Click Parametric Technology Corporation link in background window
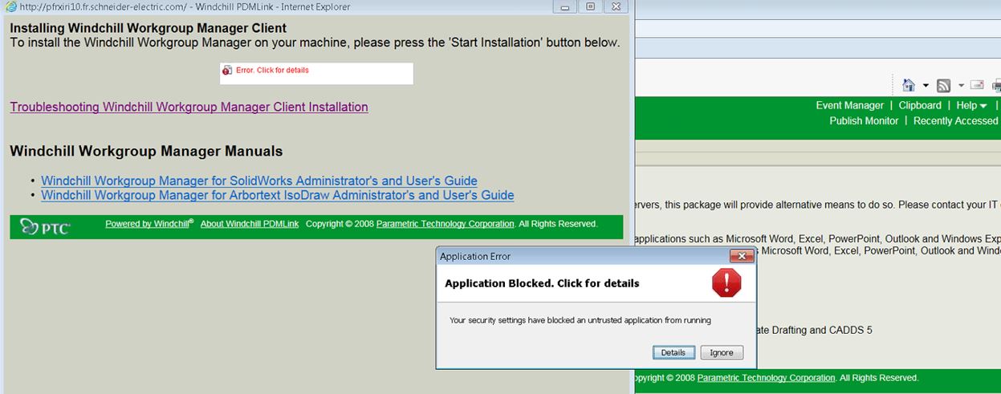The height and width of the screenshot is (394, 1001). point(767,378)
